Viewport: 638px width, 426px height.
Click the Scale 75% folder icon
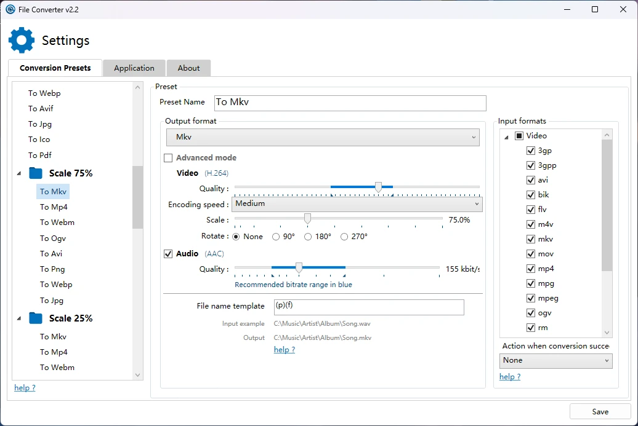[x=36, y=173]
